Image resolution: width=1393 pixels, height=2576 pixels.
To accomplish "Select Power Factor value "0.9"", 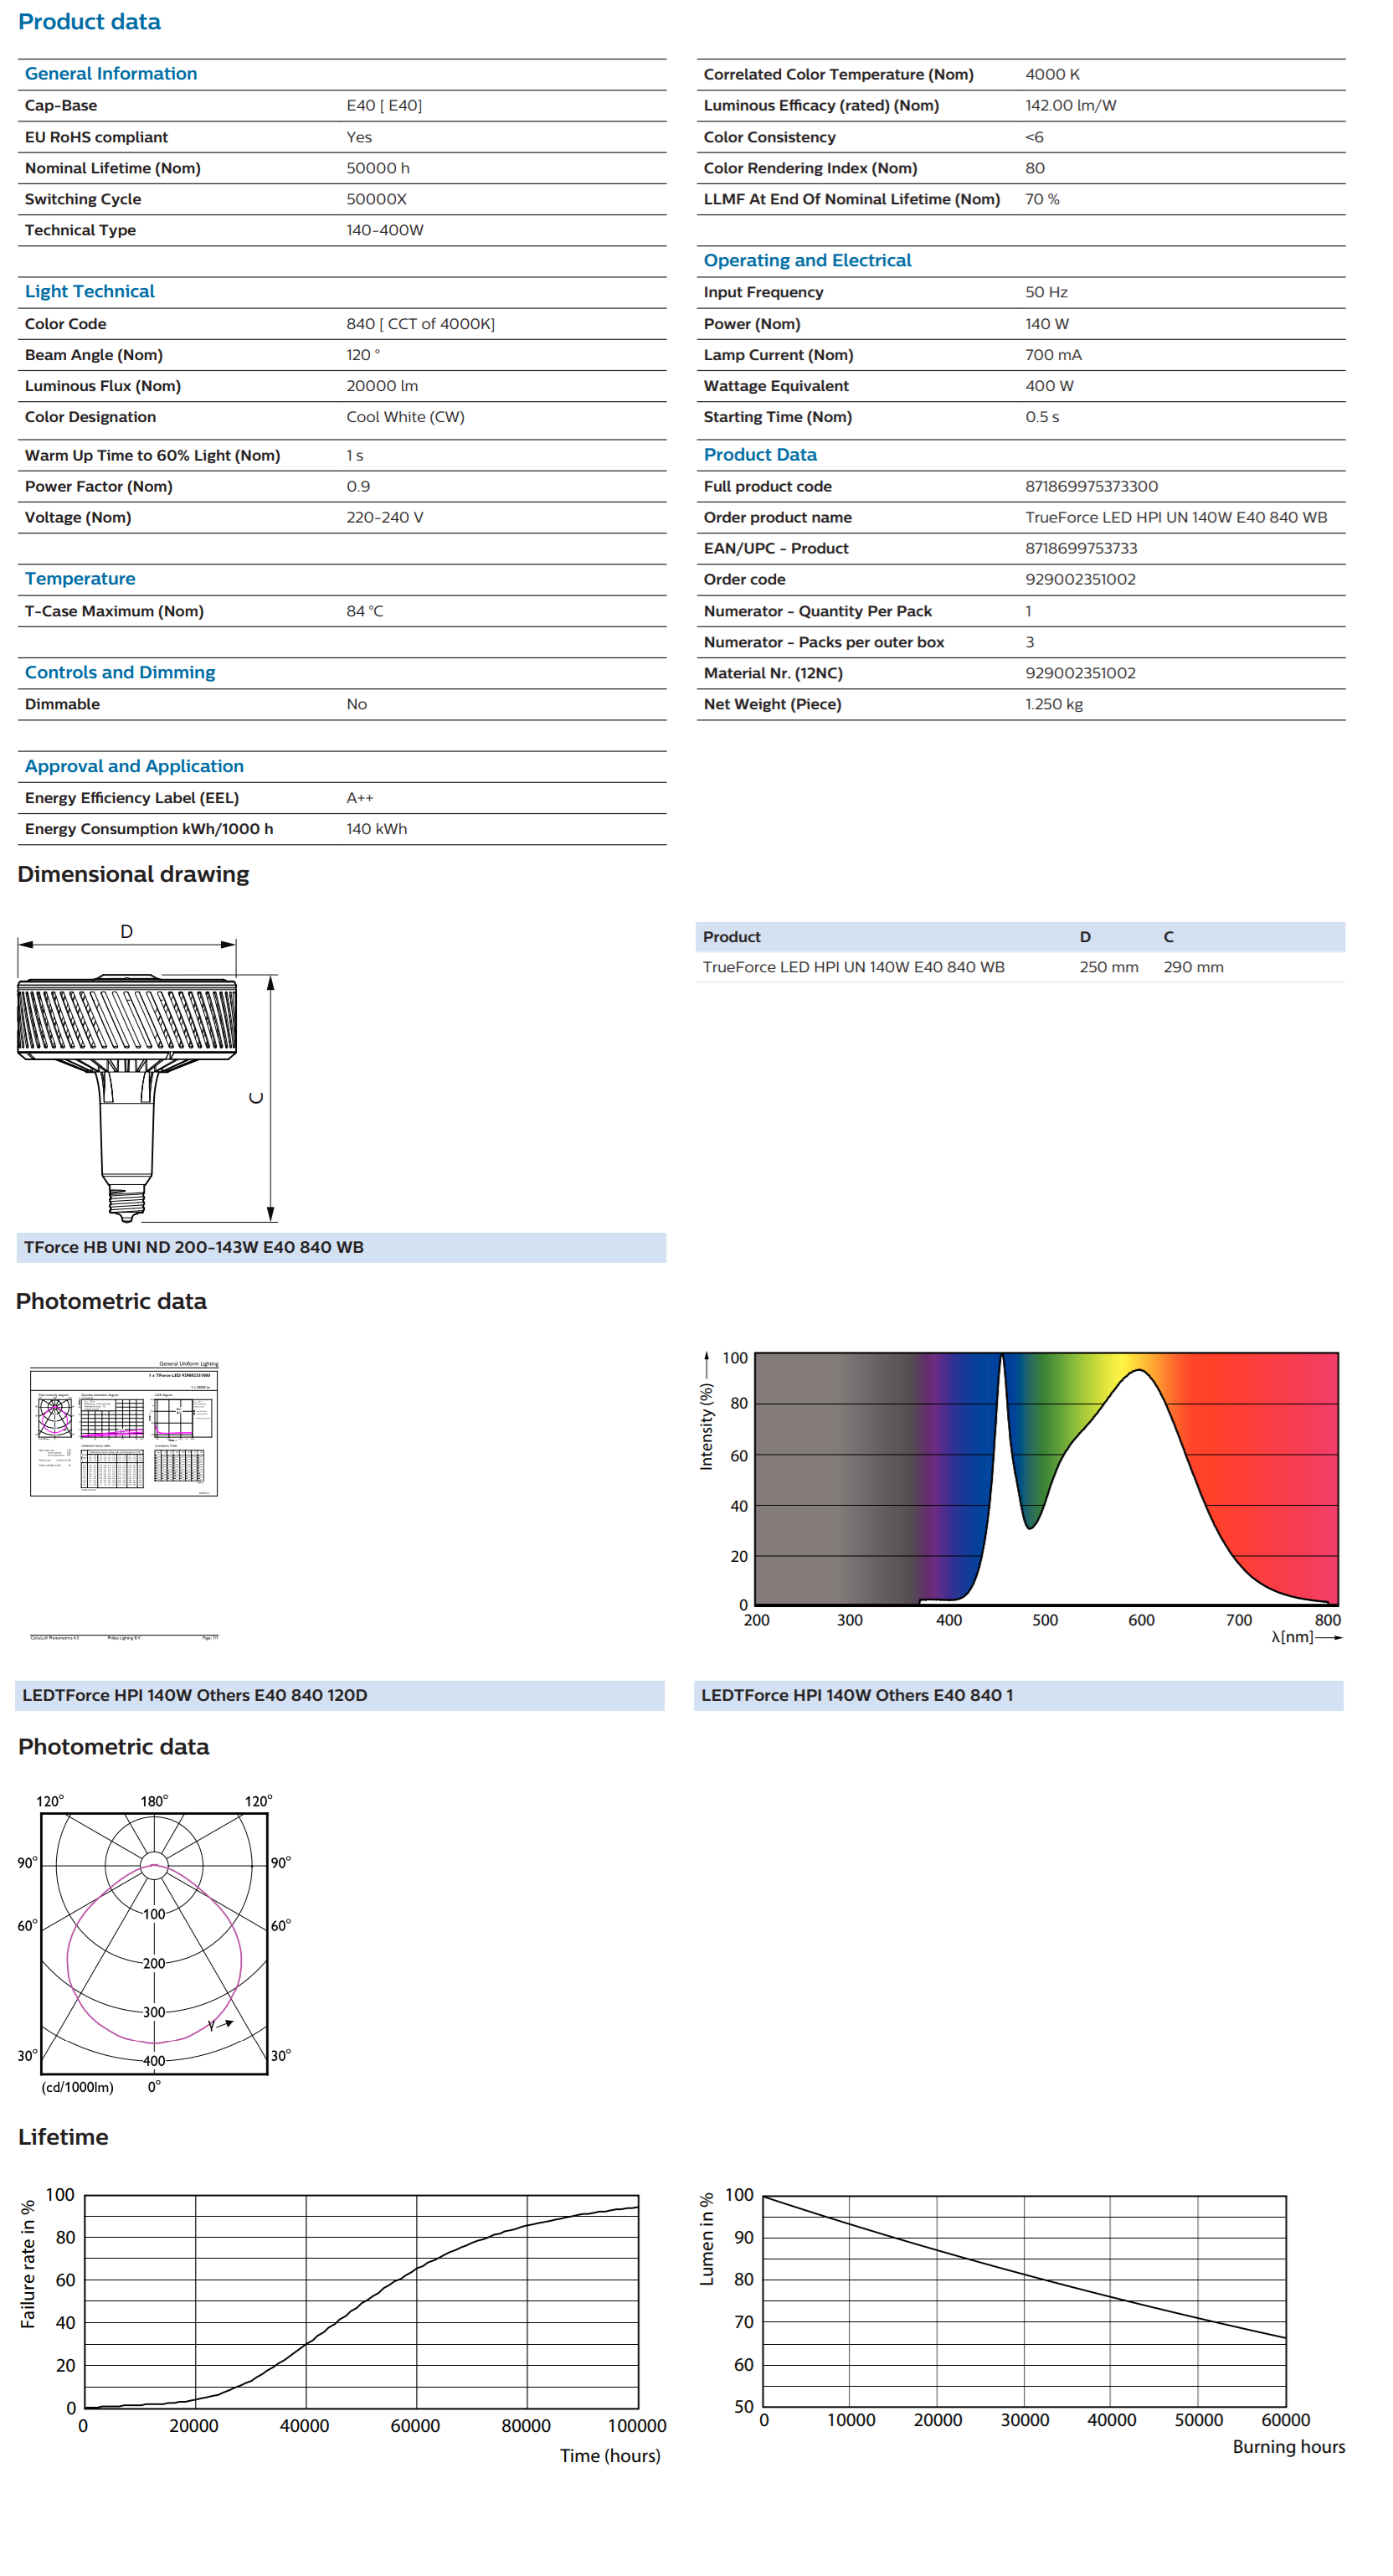I will tap(357, 487).
